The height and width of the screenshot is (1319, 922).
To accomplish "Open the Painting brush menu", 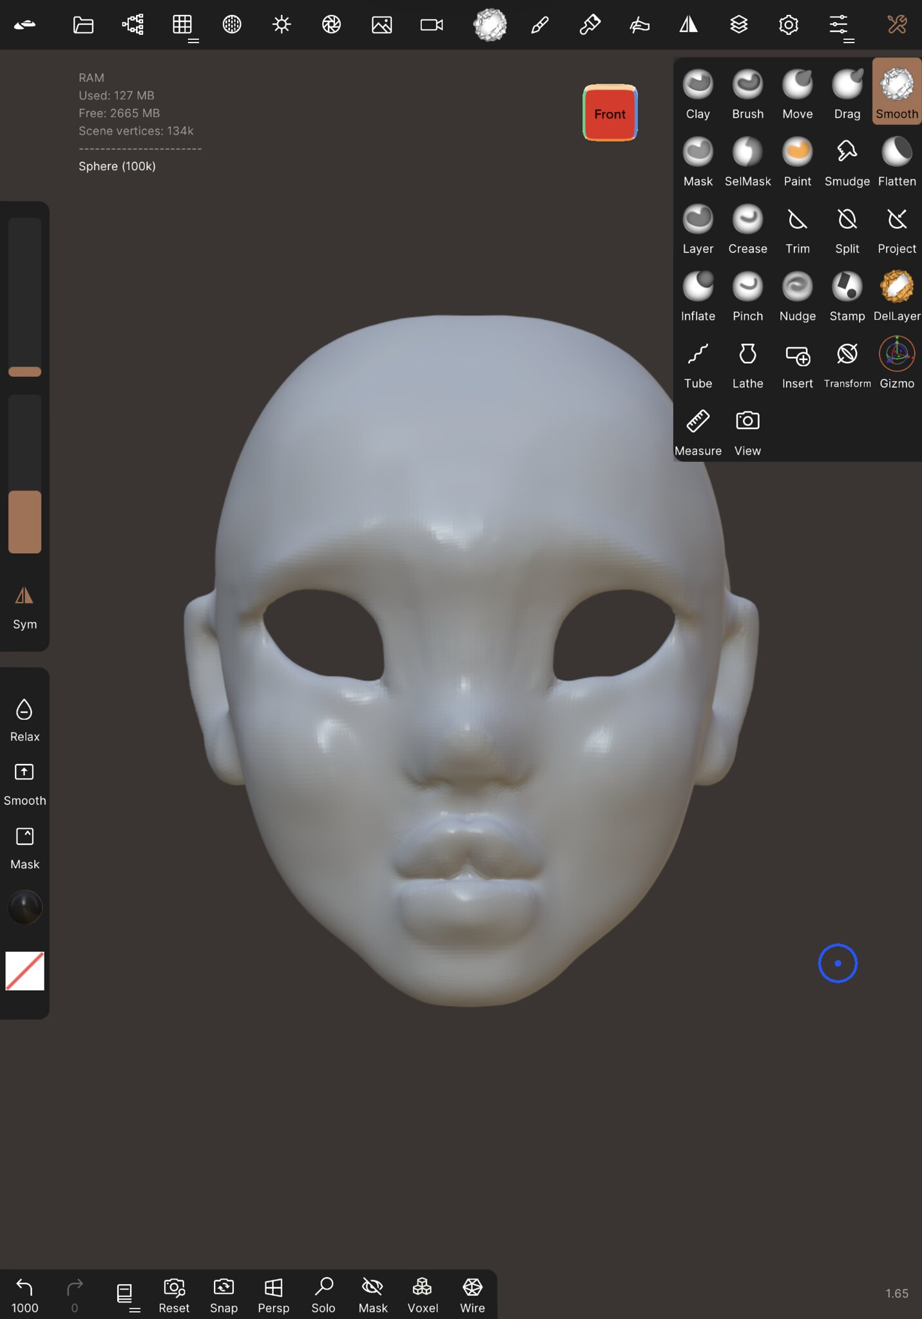I will pyautogui.click(x=590, y=24).
